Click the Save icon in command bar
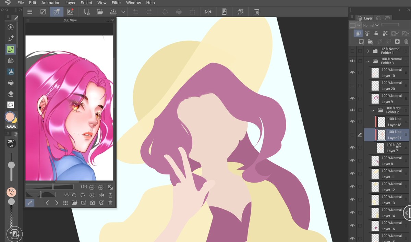Viewport: 411px width, 242px height. 113,12
